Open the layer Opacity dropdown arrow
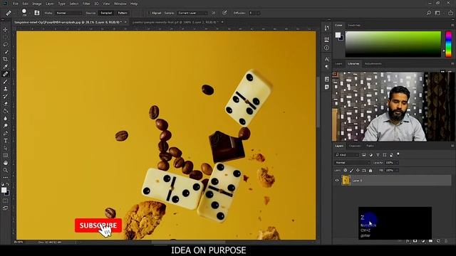 pyautogui.click(x=398, y=163)
